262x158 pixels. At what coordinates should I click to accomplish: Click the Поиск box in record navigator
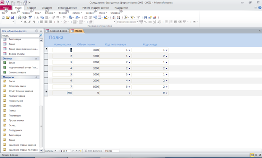[112, 151]
